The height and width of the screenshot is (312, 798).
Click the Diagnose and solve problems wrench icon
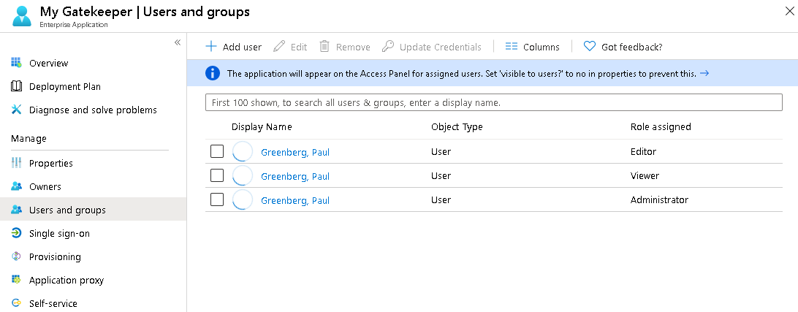tap(16, 110)
